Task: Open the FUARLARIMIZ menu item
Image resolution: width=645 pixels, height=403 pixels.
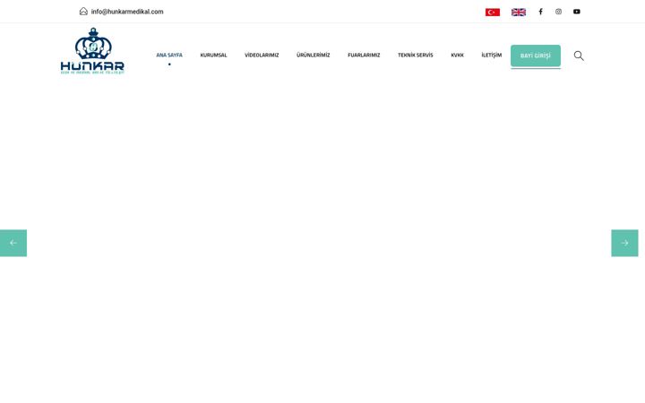Action: [364, 56]
